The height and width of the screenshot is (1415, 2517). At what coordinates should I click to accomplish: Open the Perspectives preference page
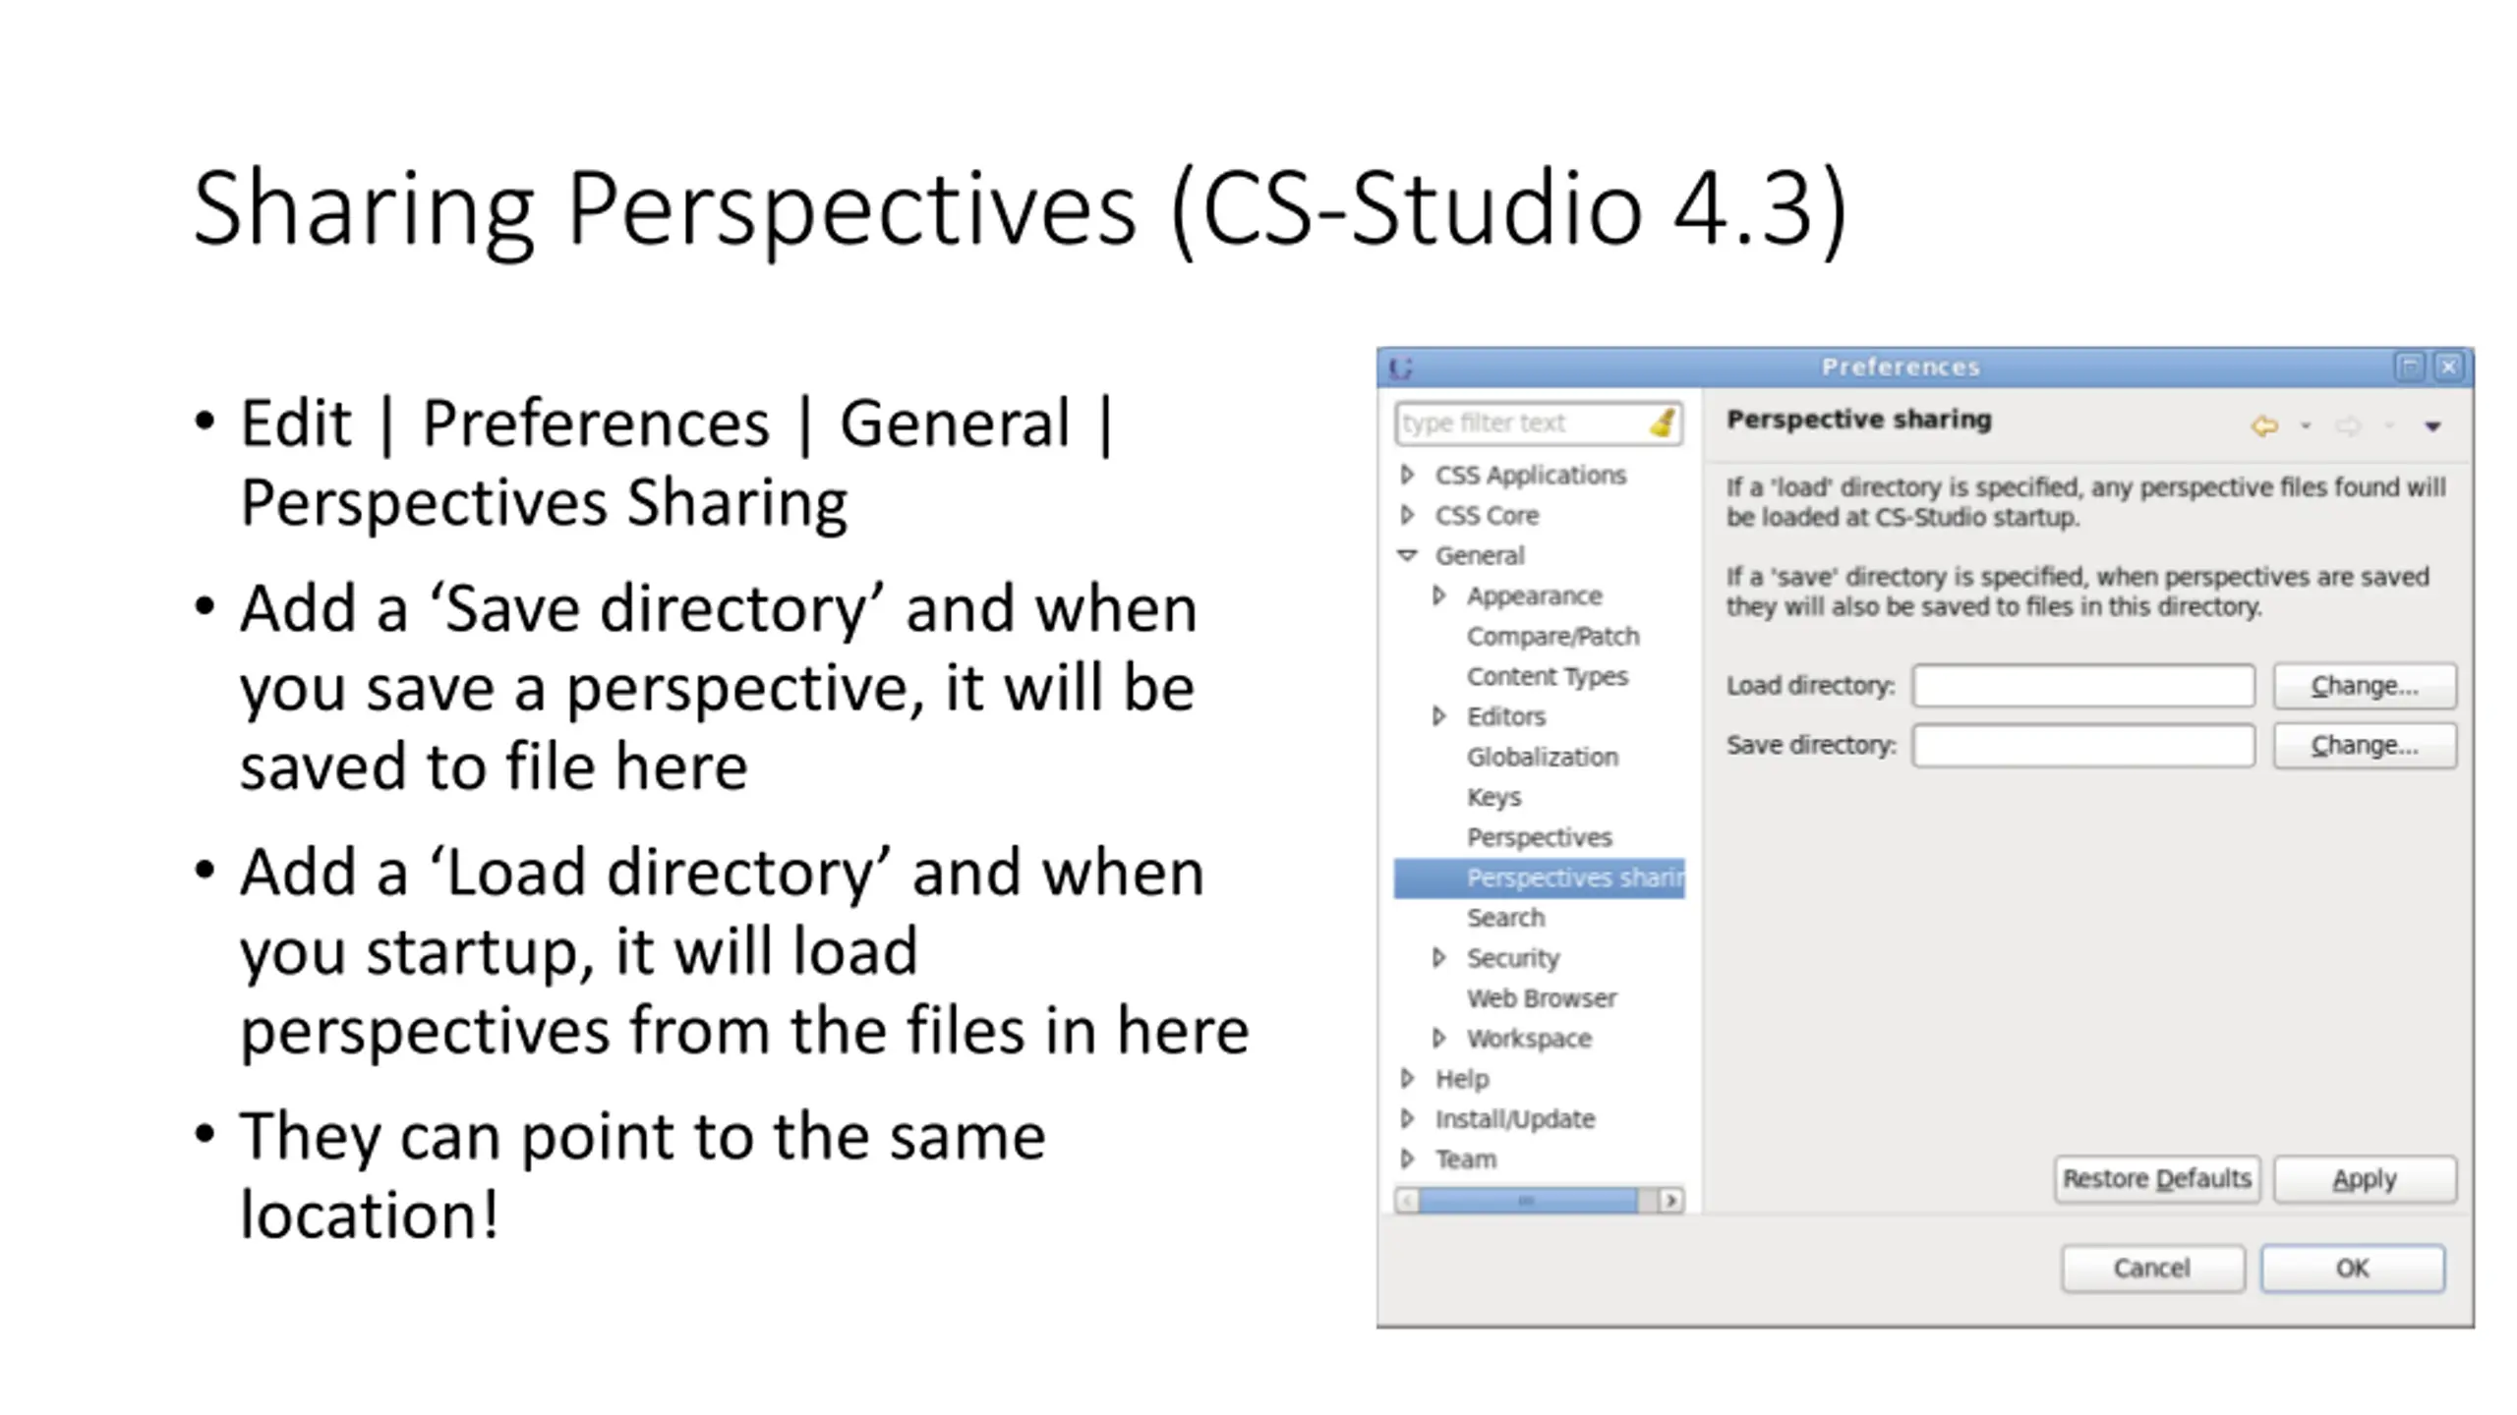point(1539,837)
